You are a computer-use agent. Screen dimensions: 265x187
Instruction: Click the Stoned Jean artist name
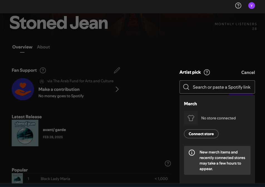pyautogui.click(x=59, y=23)
